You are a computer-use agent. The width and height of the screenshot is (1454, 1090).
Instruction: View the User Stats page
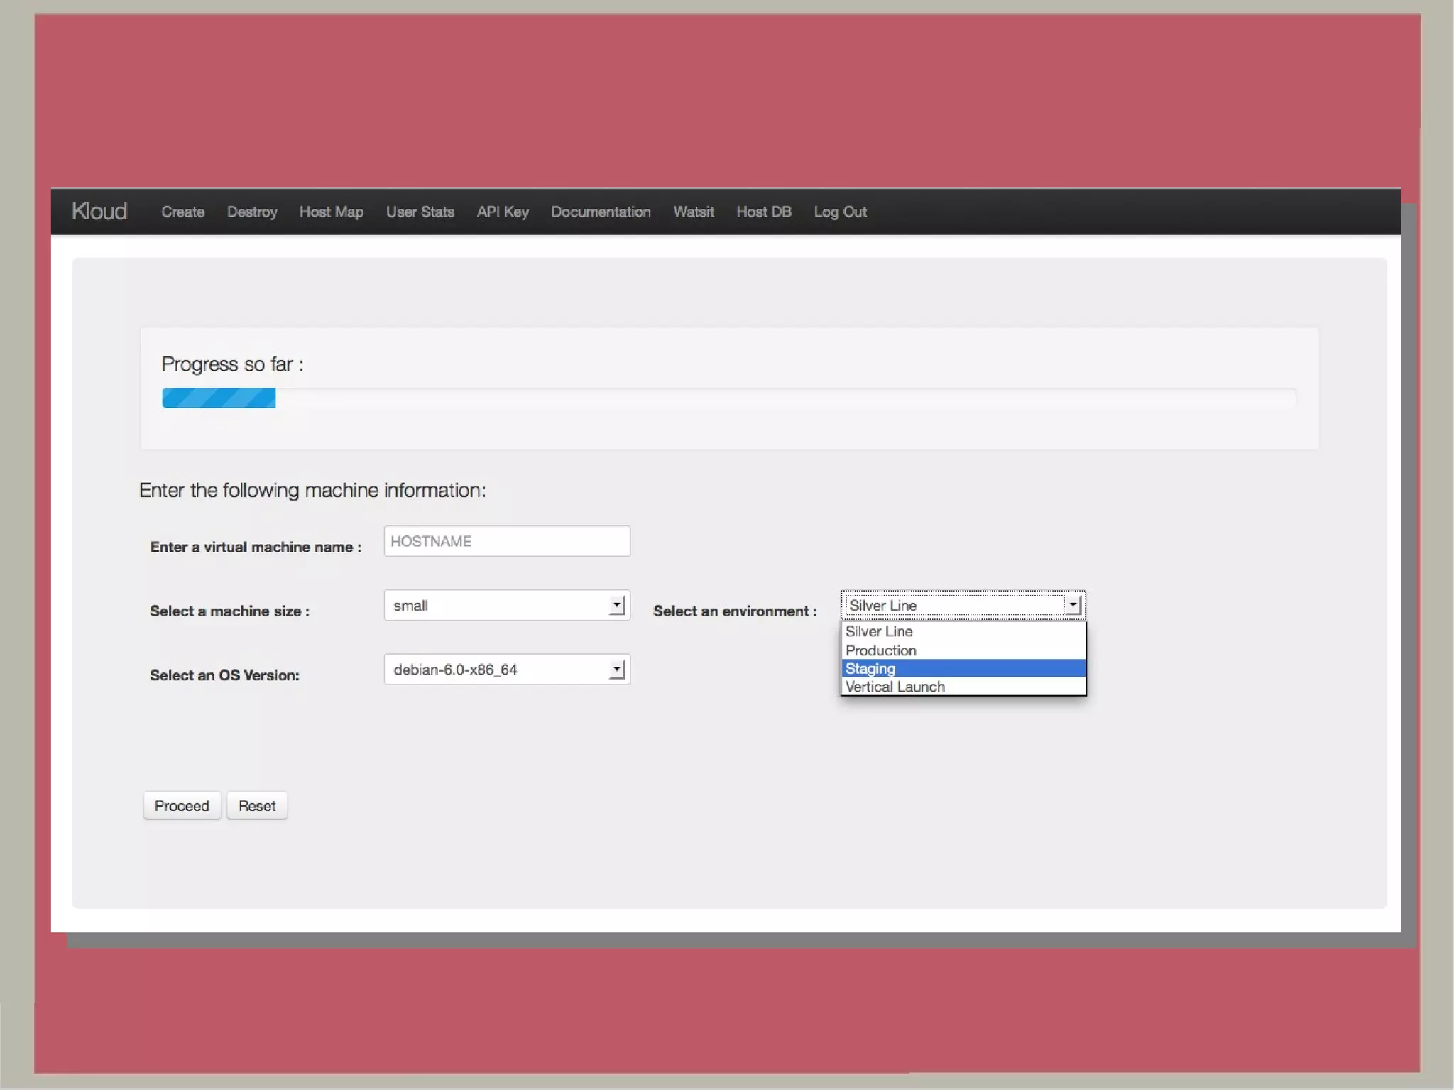420,212
